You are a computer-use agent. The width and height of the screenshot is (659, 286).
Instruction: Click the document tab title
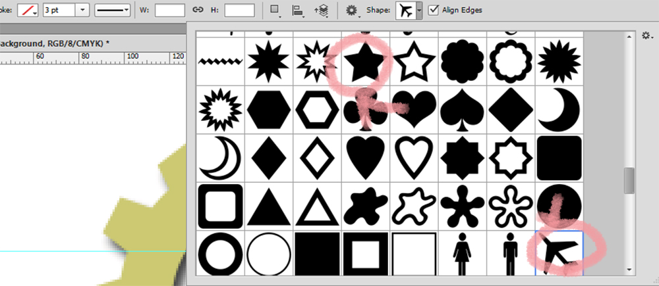[x=55, y=43]
